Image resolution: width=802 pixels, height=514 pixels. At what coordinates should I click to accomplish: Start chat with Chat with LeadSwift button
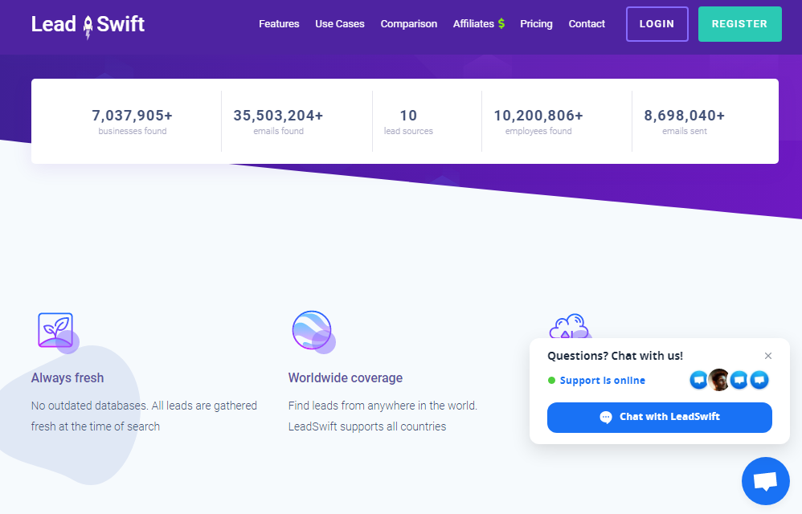(x=659, y=418)
